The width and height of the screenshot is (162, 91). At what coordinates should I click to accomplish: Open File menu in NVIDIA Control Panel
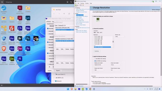76,3
